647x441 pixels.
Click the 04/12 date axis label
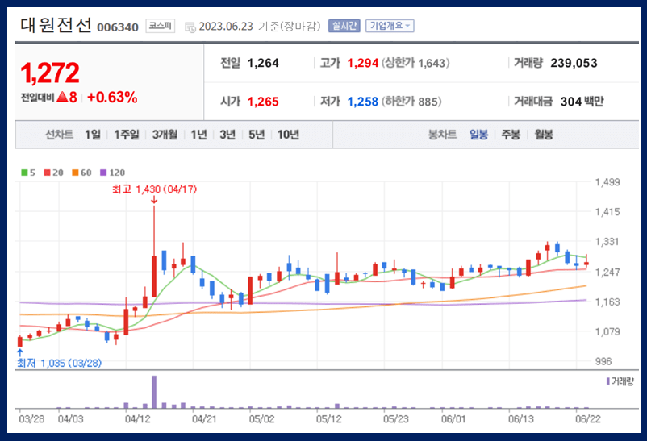point(138,419)
